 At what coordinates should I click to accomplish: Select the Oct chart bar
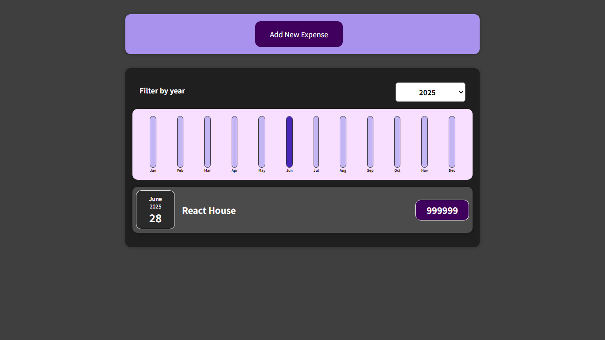pyautogui.click(x=397, y=142)
